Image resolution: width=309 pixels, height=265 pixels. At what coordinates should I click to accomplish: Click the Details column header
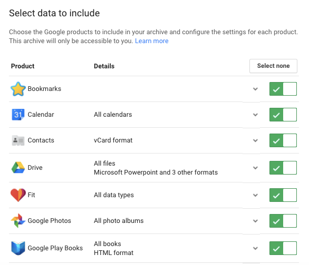(104, 66)
